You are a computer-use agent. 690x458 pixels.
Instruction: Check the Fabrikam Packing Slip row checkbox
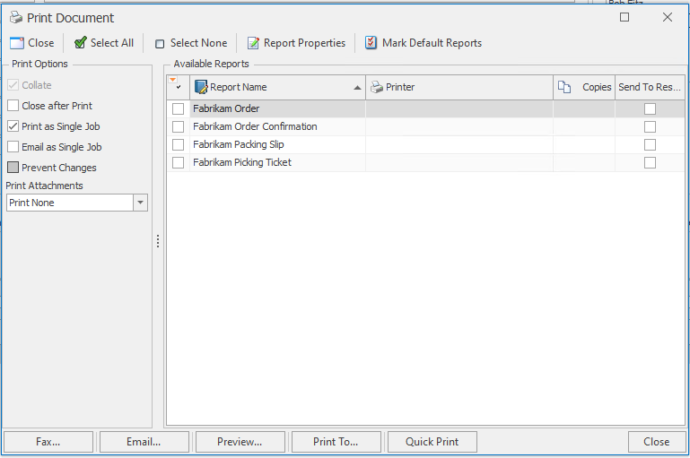click(178, 144)
